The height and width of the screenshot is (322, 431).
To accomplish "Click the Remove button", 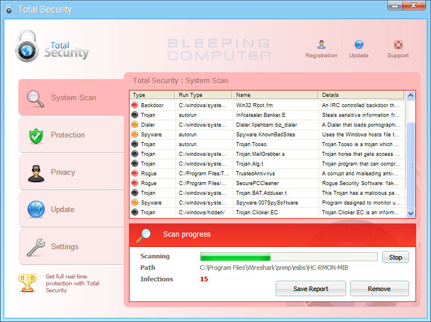I will [379, 288].
